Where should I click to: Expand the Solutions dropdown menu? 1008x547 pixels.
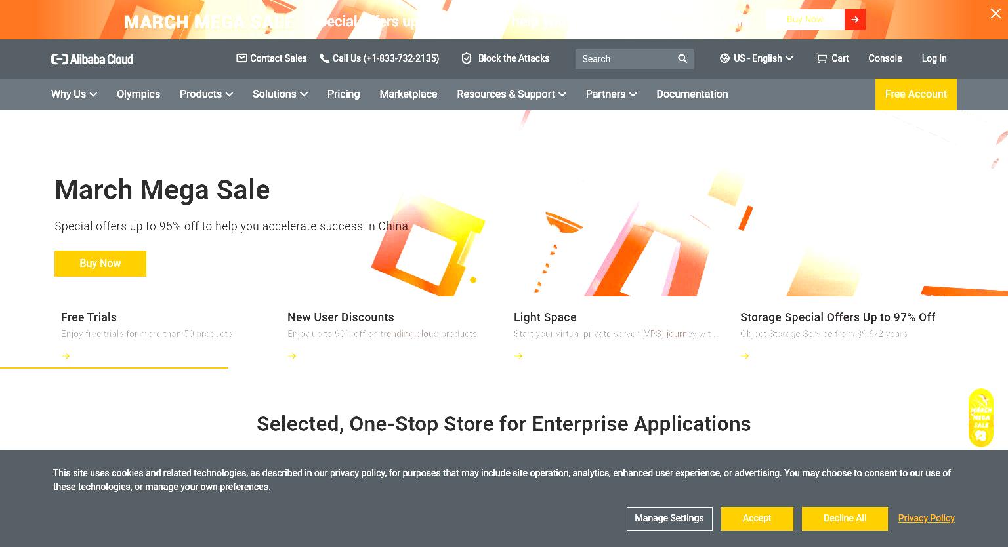click(x=280, y=94)
